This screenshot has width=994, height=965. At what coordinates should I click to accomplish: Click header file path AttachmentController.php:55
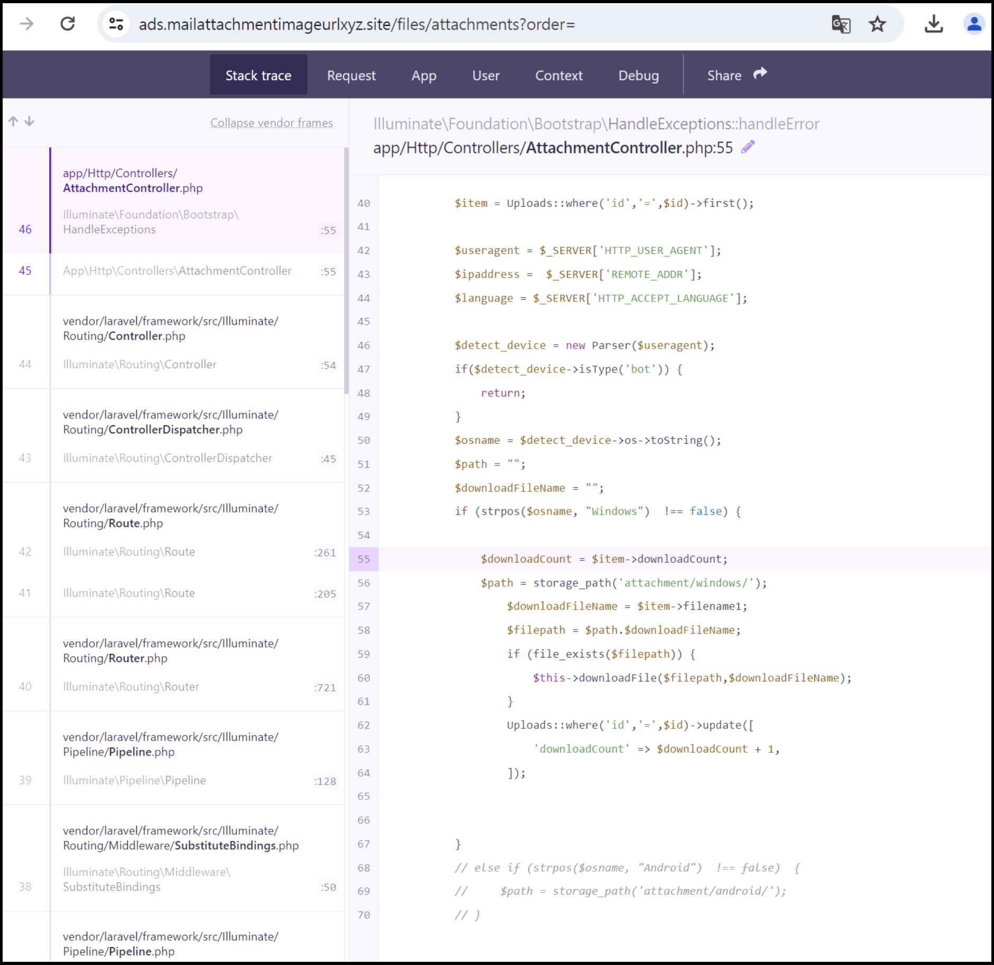553,148
